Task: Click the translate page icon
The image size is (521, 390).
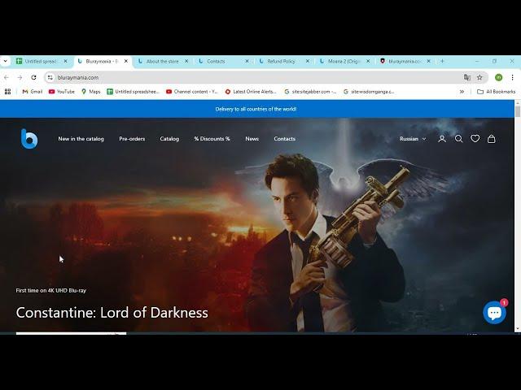Action: pos(466,77)
